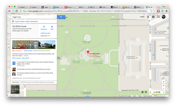Reload the page with the refresh icon
This screenshot has width=176, height=107.
click(17, 11)
